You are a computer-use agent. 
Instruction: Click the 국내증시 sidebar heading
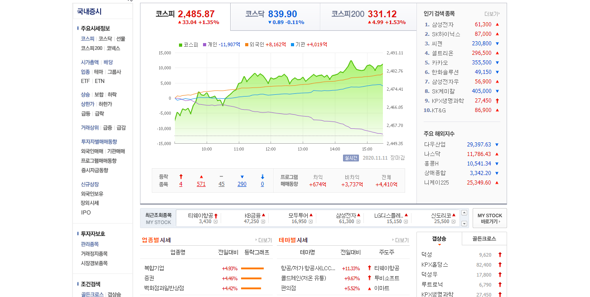coord(89,12)
